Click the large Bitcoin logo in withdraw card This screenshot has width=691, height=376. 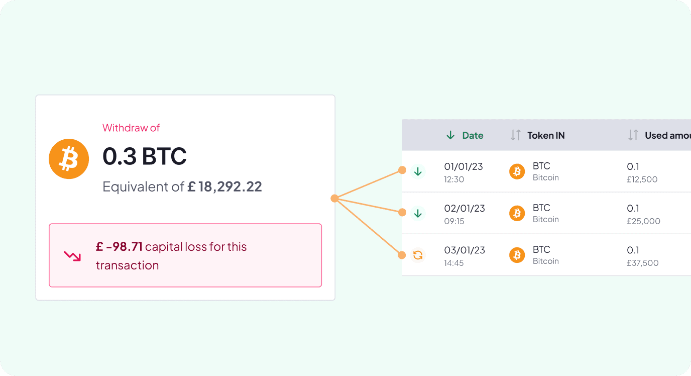pyautogui.click(x=69, y=159)
